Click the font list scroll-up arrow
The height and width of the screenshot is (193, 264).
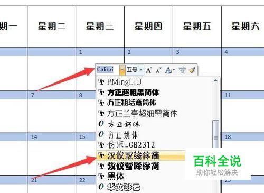(x=215, y=81)
